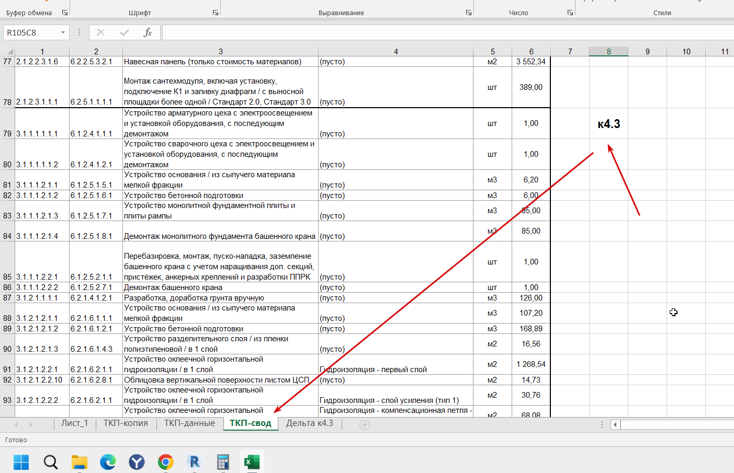Open Шрифт group dialog launcher
This screenshot has height=473, width=734.
tap(216, 13)
